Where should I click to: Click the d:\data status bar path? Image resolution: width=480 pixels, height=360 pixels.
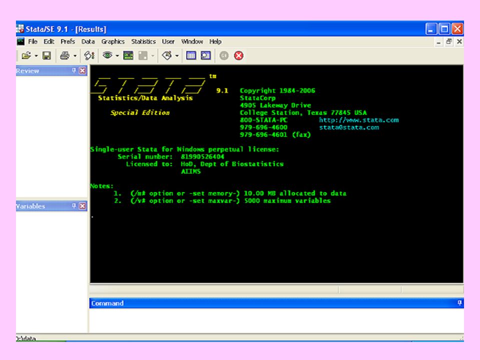(26, 338)
